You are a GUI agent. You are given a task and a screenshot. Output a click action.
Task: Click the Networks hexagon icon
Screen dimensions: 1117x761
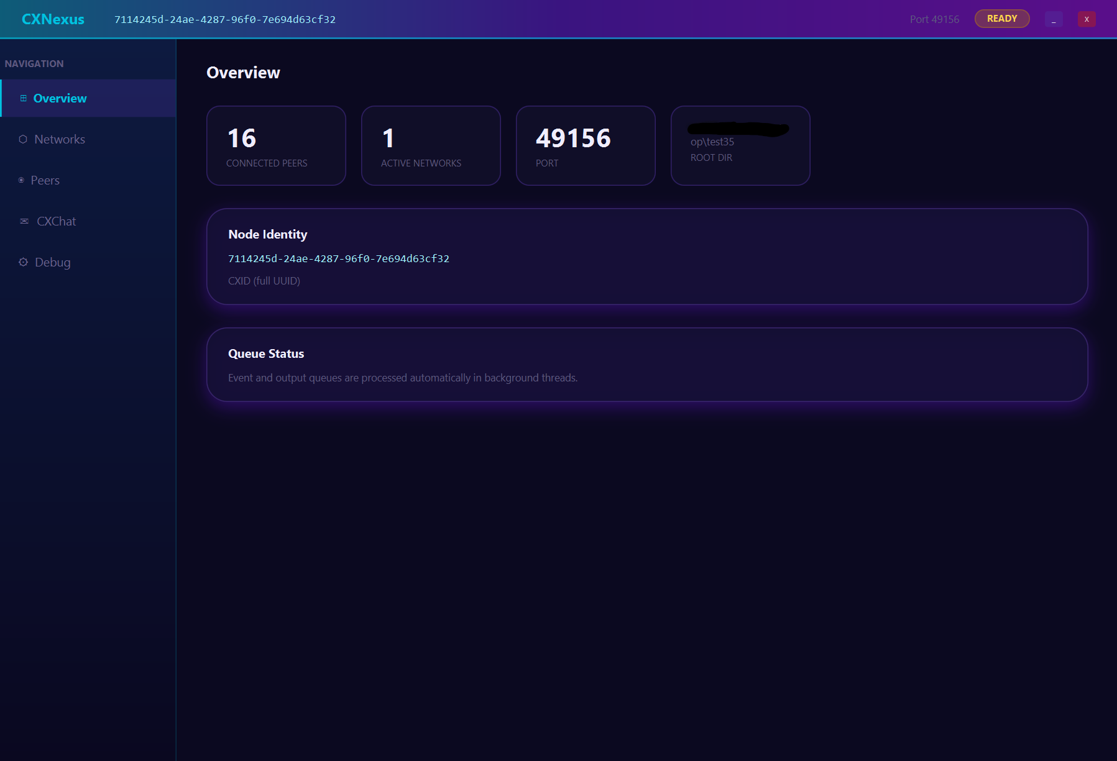point(23,139)
